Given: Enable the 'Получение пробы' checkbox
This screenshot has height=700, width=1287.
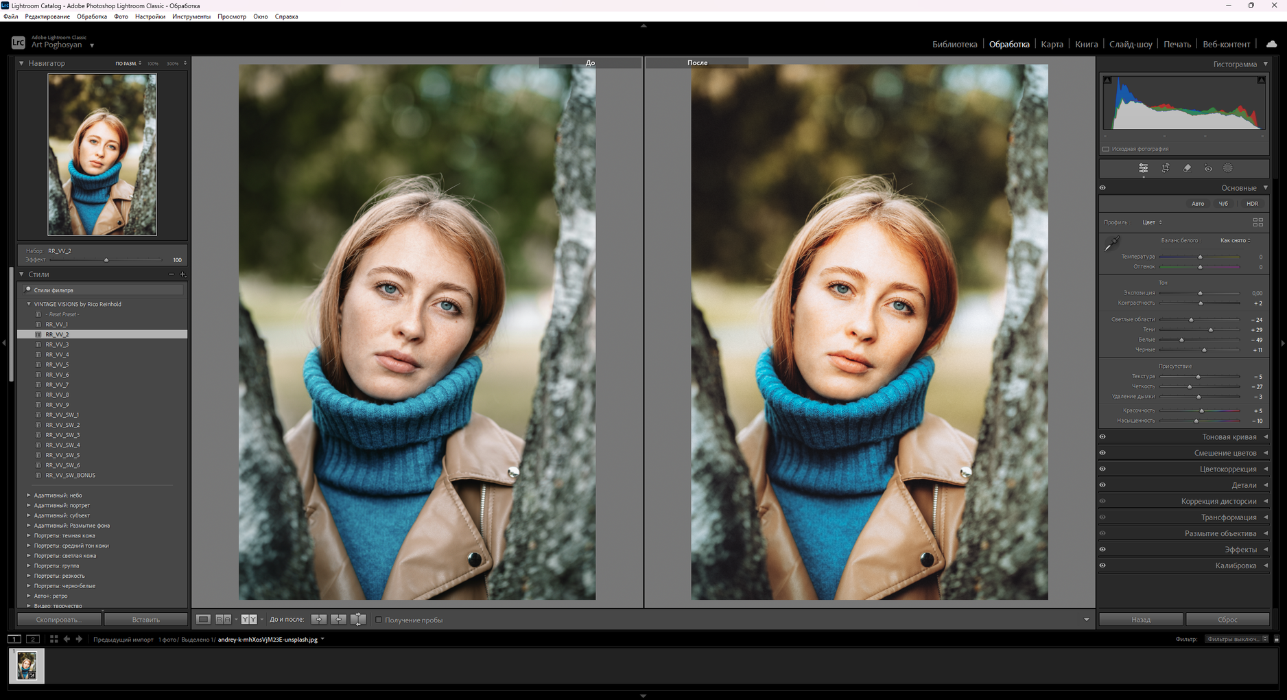Looking at the screenshot, I should [378, 620].
